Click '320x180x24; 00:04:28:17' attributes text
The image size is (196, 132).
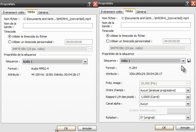click(146, 74)
